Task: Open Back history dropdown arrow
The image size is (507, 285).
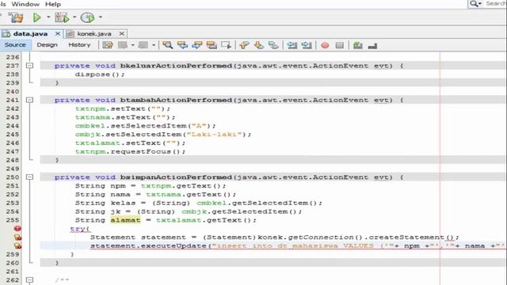Action: [x=132, y=45]
